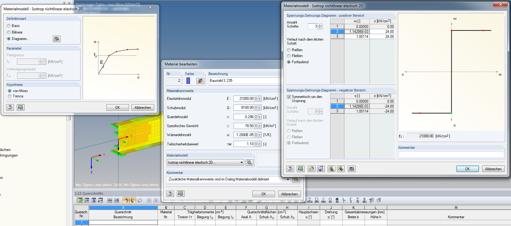Click Anzahl Schritte spinner in positiver Bereich
Image resolution: width=511 pixels, height=226 pixels.
pos(320,26)
